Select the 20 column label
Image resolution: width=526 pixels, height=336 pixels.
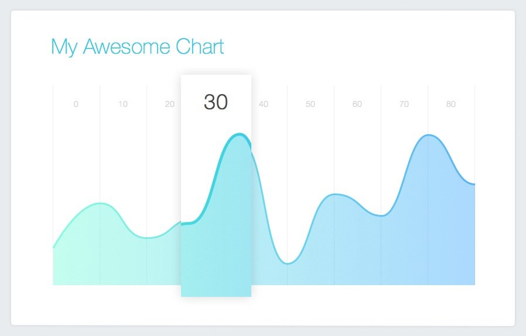point(170,104)
